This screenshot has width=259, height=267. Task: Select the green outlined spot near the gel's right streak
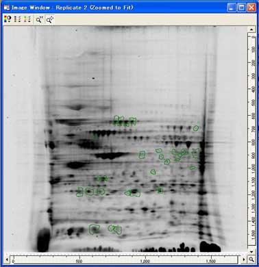click(x=196, y=128)
